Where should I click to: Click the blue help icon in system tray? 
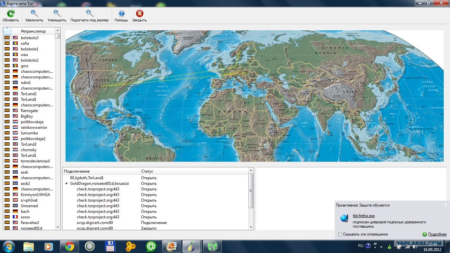(x=368, y=246)
